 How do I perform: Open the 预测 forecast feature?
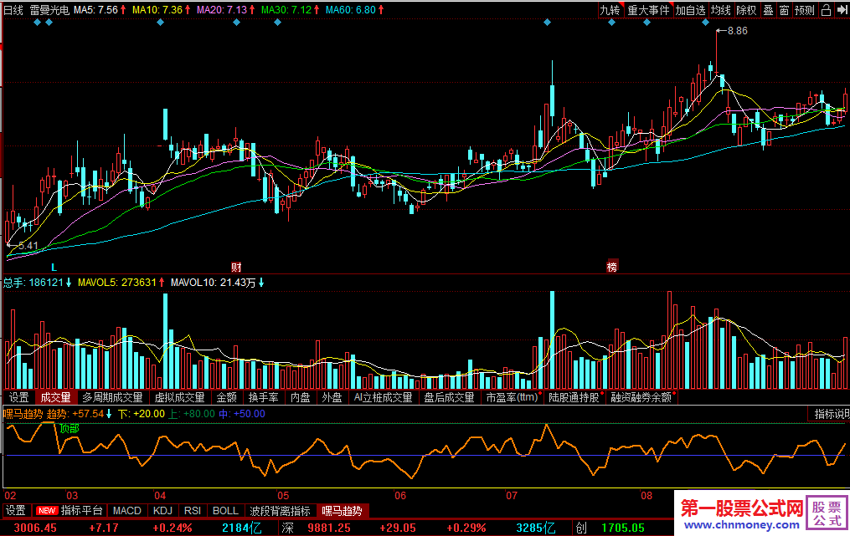coord(805,10)
